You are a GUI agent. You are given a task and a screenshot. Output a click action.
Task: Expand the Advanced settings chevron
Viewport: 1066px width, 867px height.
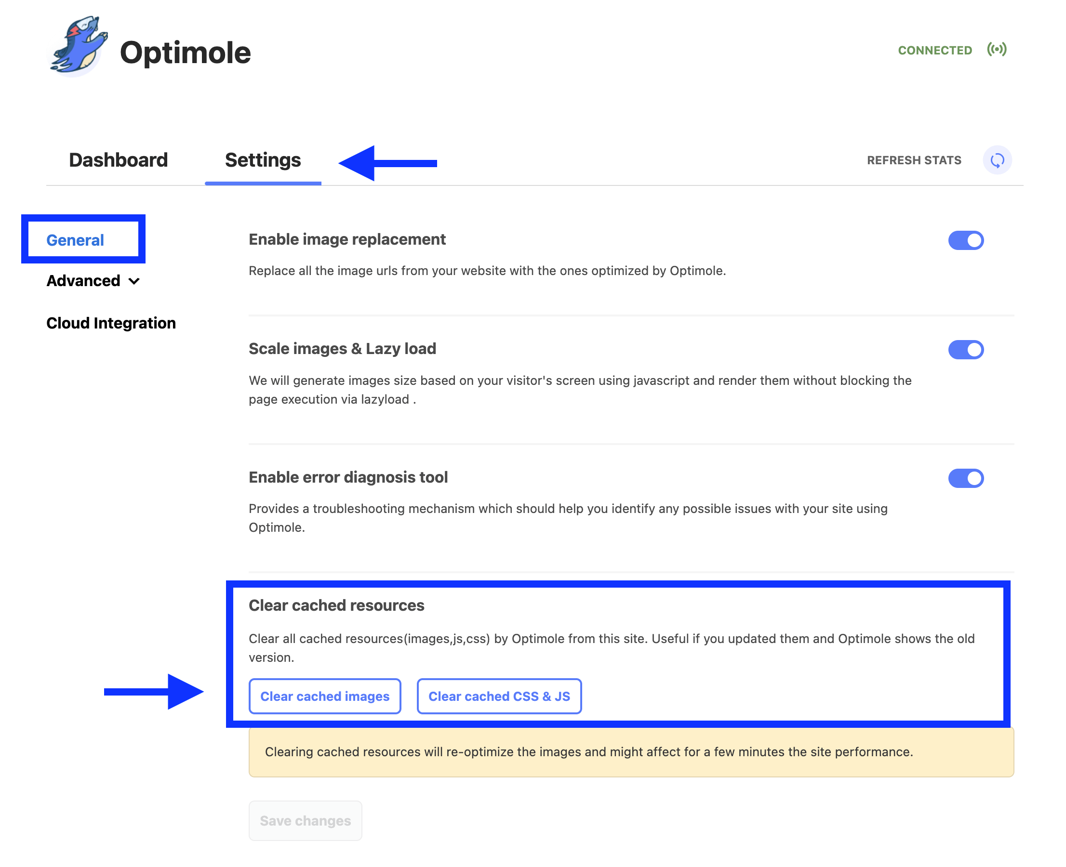[x=134, y=281]
